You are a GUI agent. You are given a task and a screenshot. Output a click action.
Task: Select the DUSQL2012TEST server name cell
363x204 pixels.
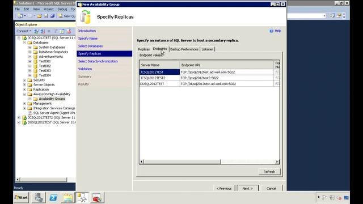click(x=159, y=84)
